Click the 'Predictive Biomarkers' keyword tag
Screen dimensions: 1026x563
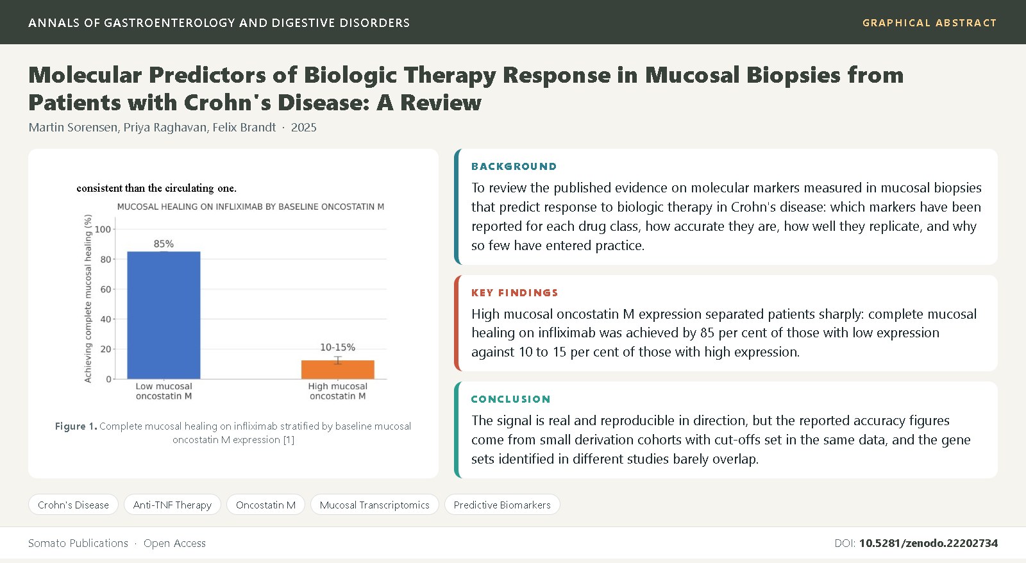click(x=502, y=505)
